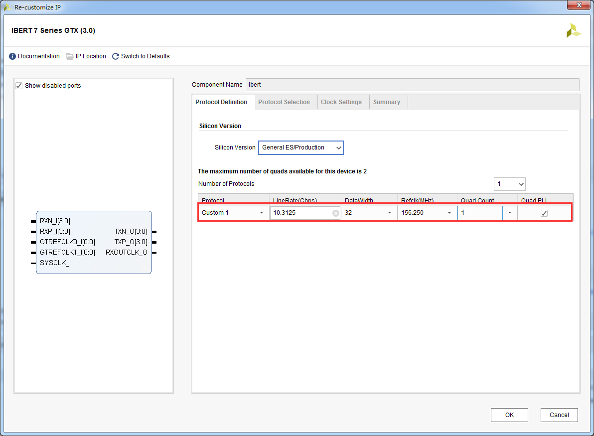Toggle the Show disabled ports checkbox

19,86
